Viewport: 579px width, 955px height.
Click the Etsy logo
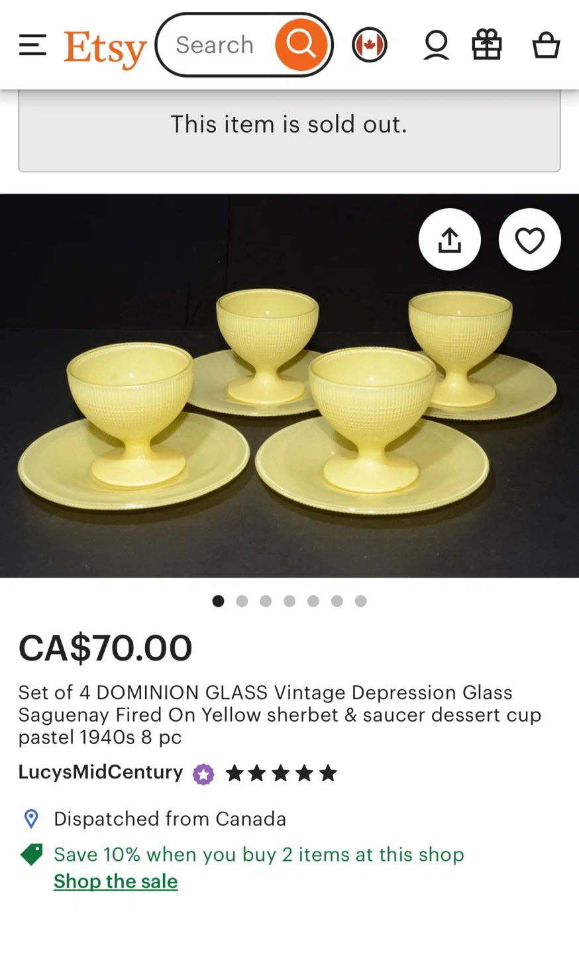(x=105, y=48)
